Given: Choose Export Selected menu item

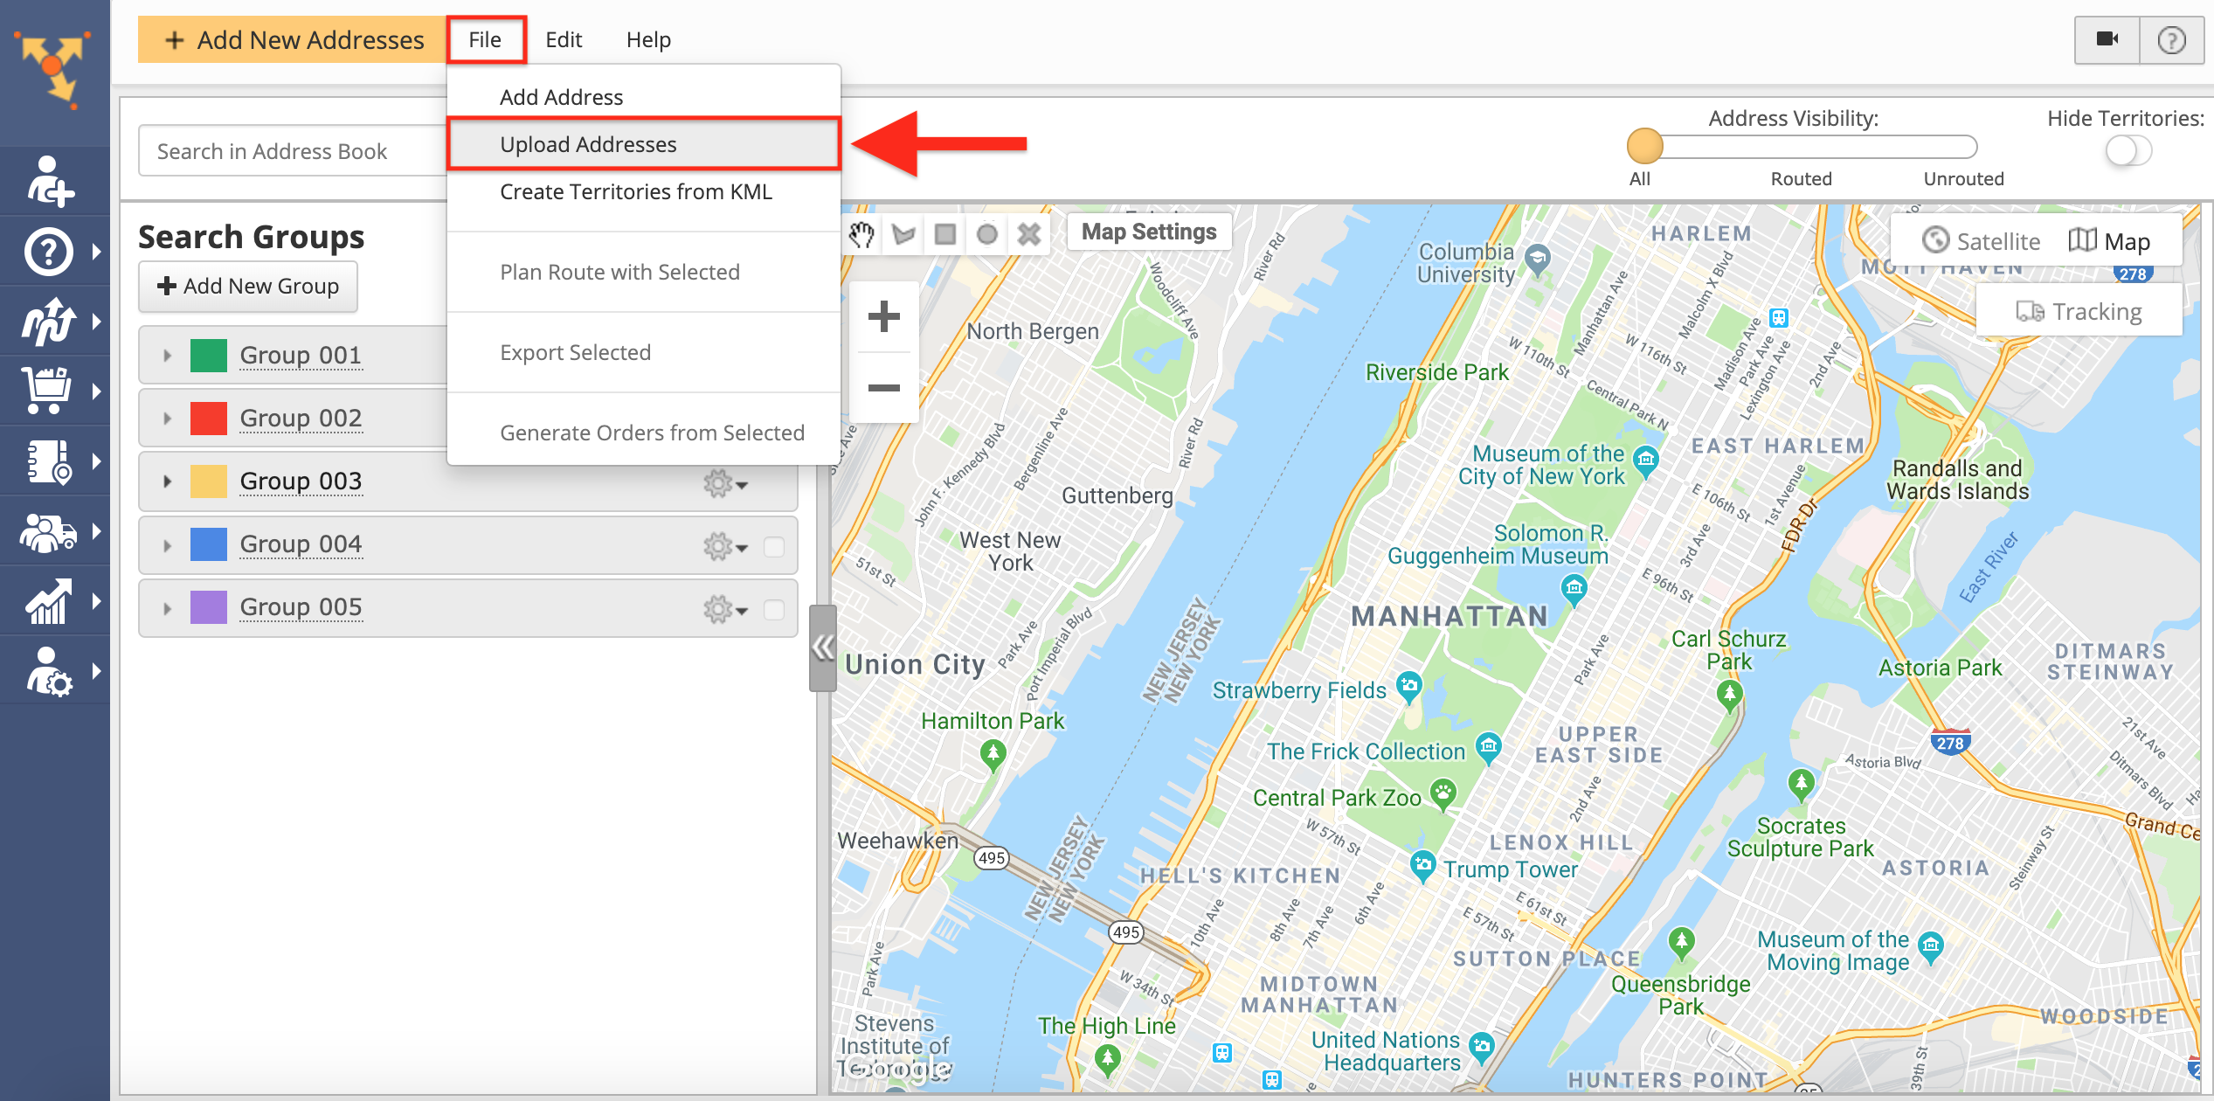Looking at the screenshot, I should (644, 352).
